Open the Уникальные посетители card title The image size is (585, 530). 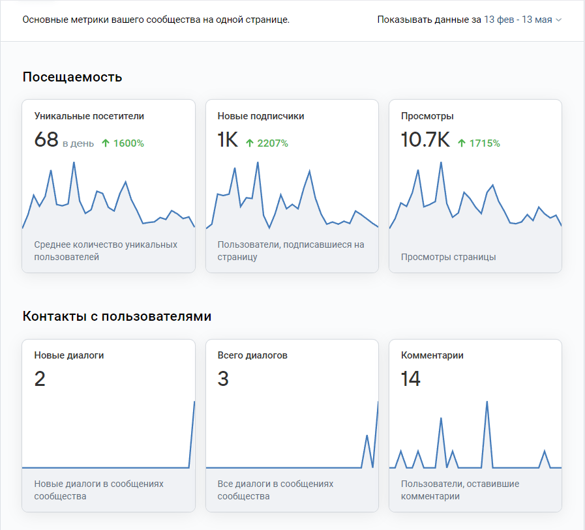[89, 116]
